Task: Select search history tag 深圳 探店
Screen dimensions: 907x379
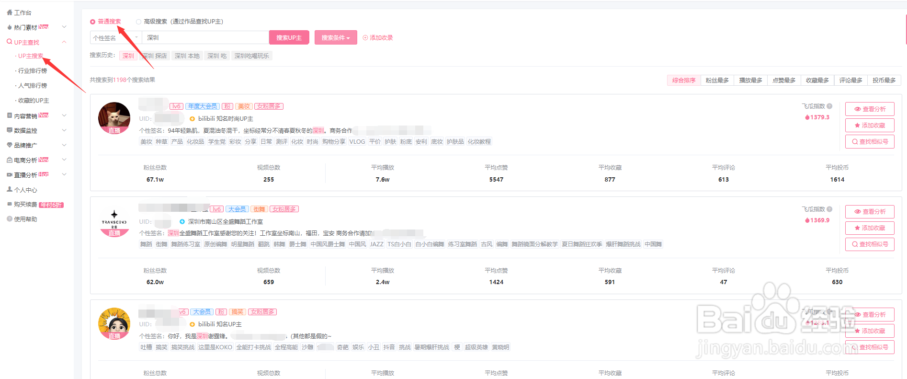Action: pyautogui.click(x=155, y=56)
